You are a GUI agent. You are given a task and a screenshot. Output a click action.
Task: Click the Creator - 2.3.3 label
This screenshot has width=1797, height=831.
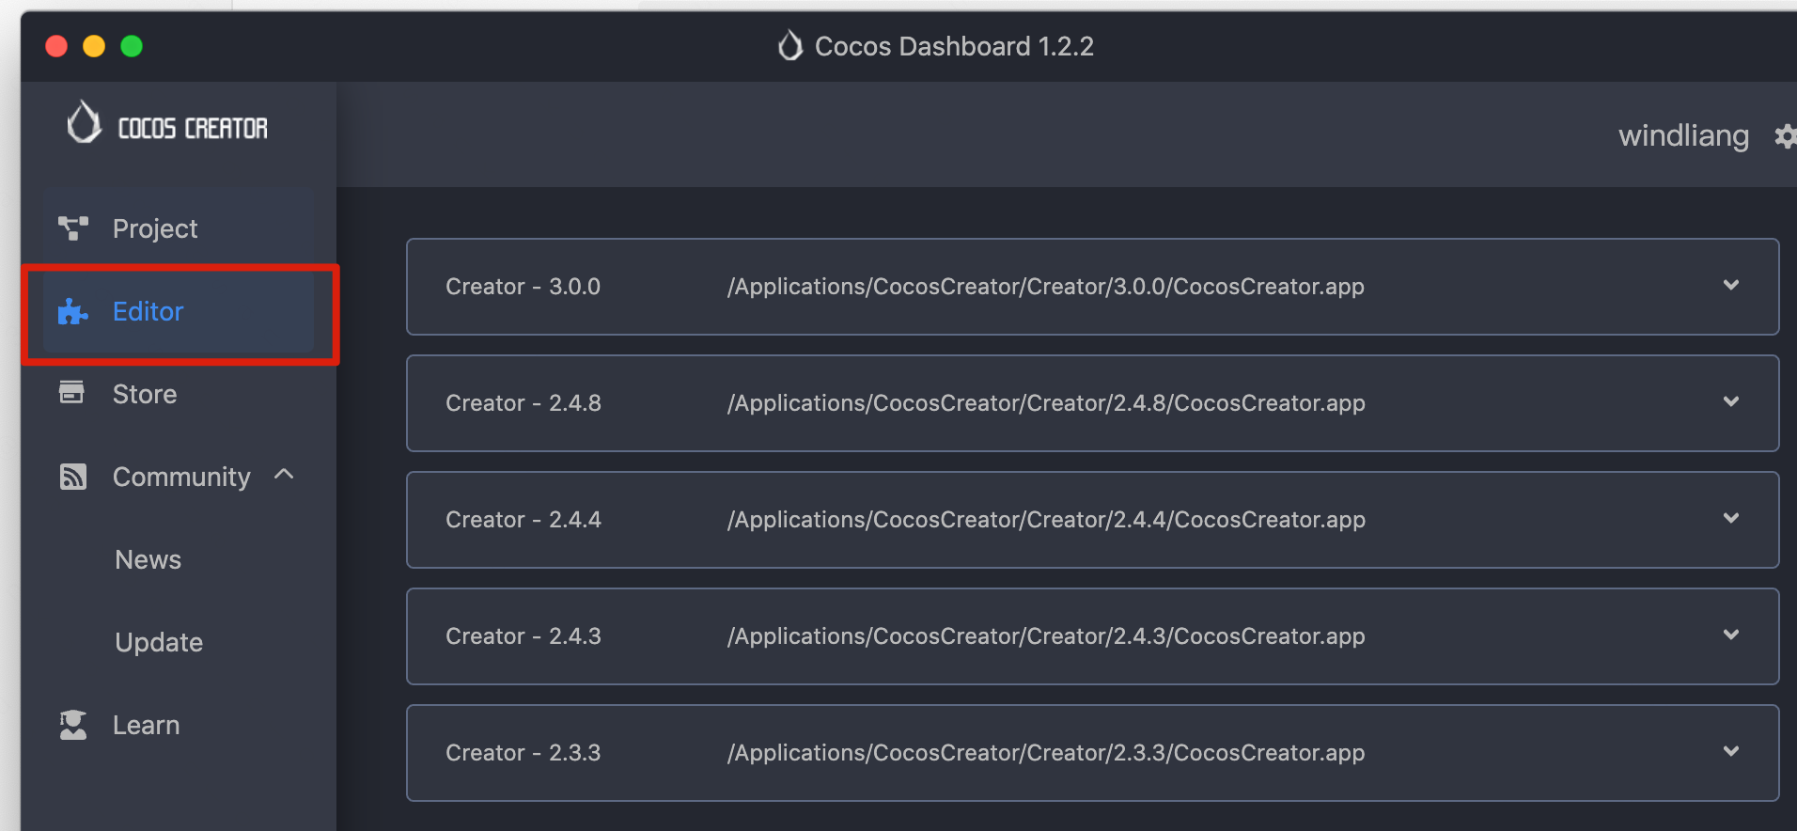(523, 753)
